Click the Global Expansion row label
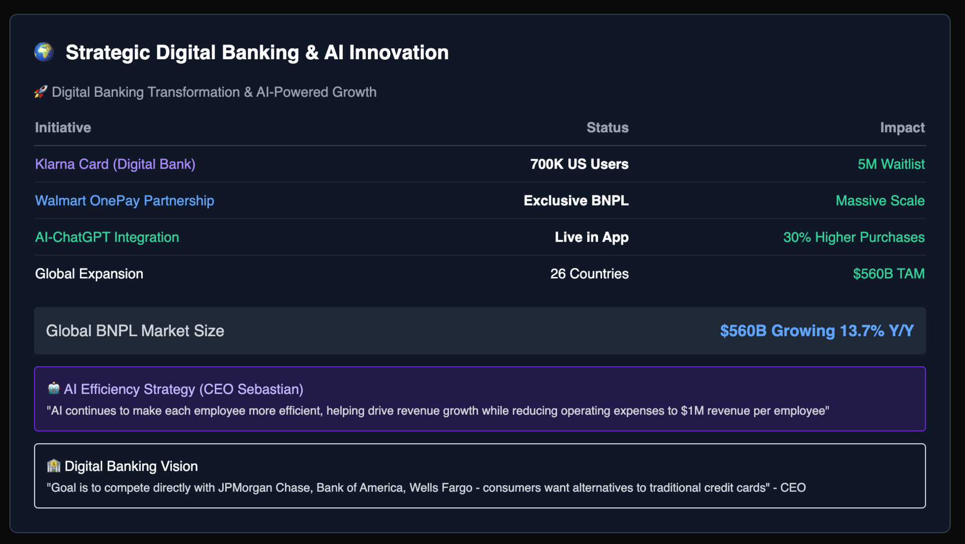Viewport: 965px width, 544px height. pyautogui.click(x=89, y=274)
